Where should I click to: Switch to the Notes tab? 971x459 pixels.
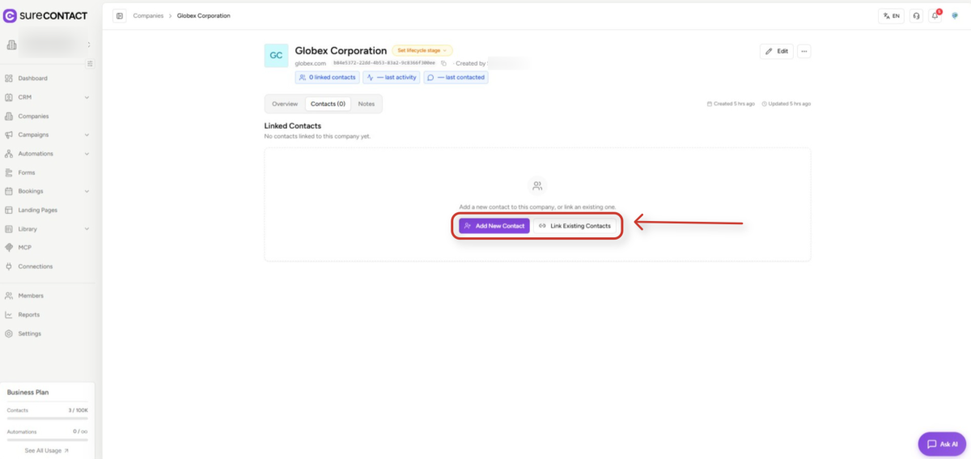[x=367, y=104]
